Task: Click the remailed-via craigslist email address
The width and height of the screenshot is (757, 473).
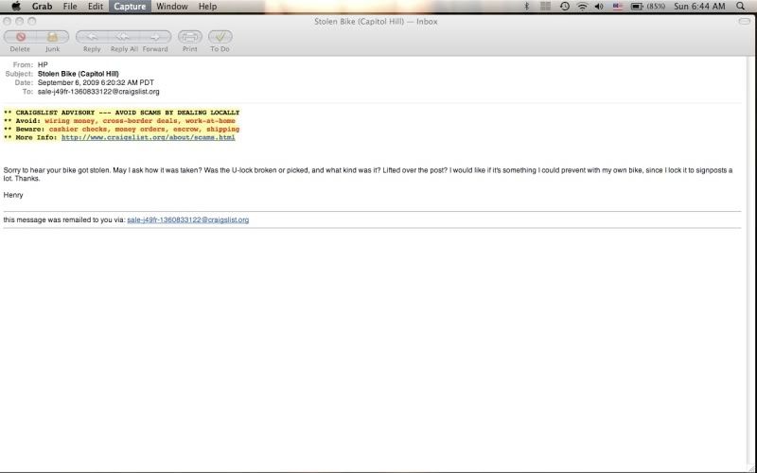Action: [x=187, y=219]
